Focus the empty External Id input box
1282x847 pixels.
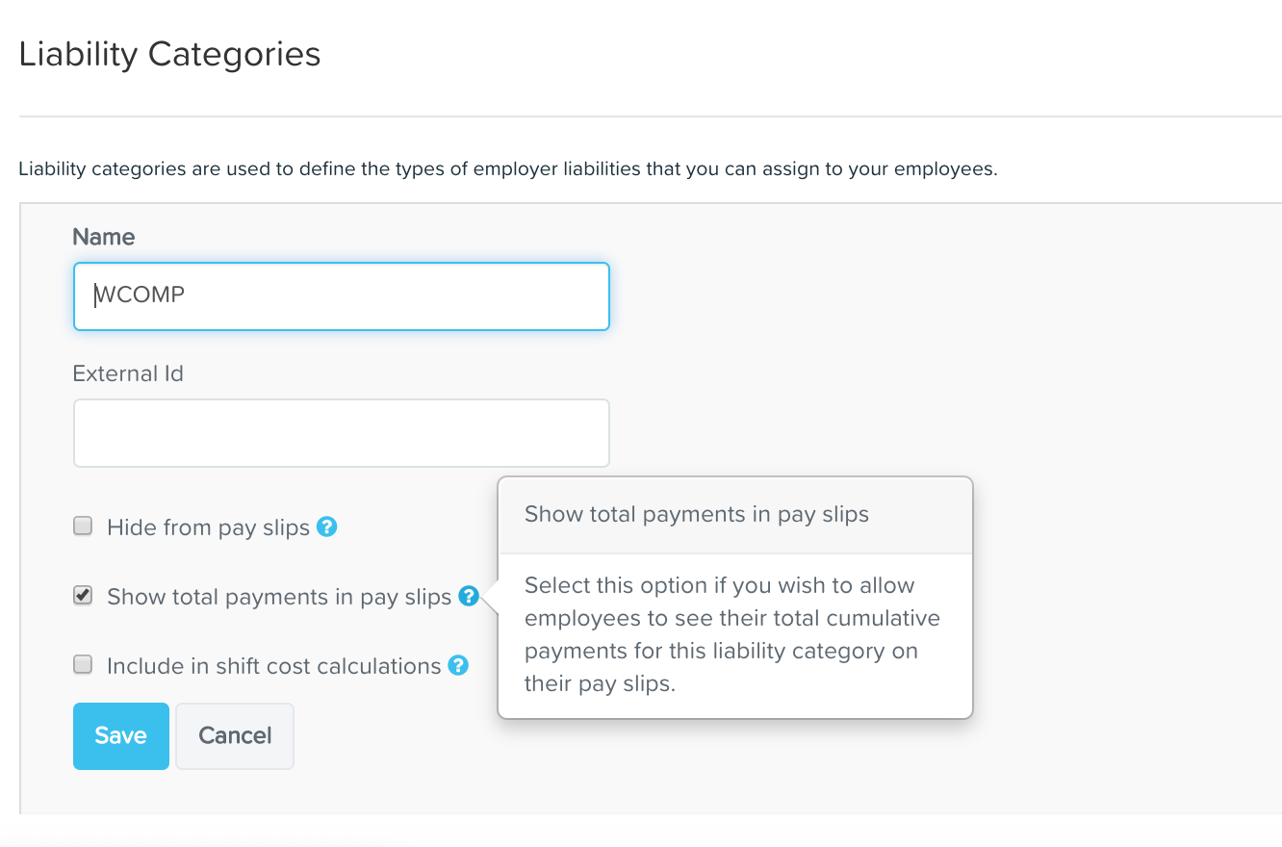(342, 433)
